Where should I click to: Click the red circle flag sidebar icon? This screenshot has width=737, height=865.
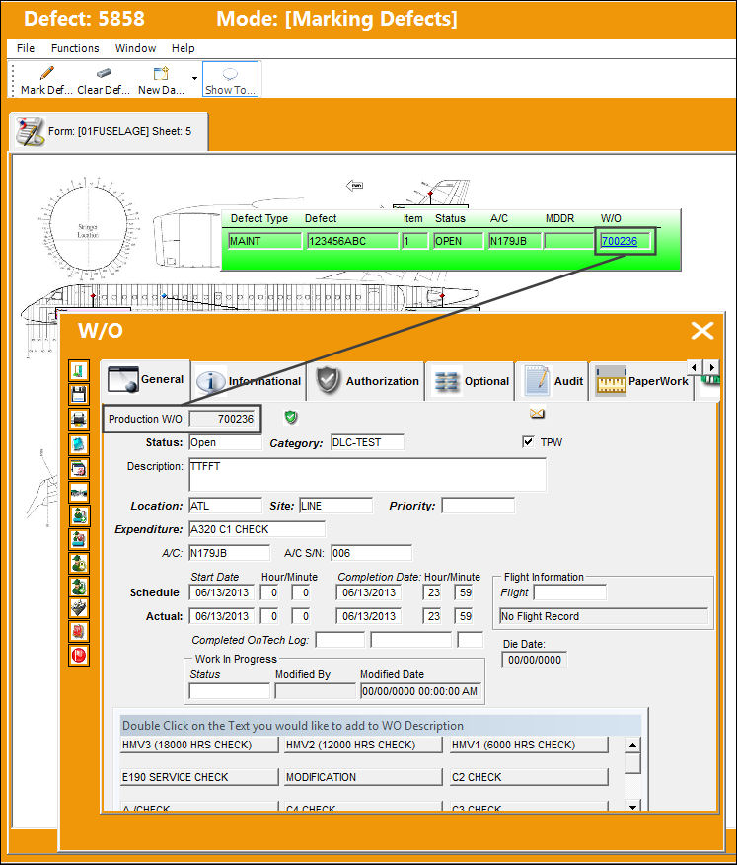click(79, 656)
